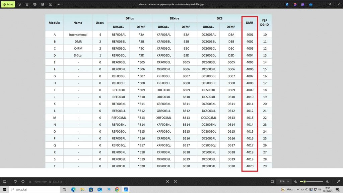343x193 pixels.
Task: Open Google Chrome from the taskbar
Action: pos(117,189)
